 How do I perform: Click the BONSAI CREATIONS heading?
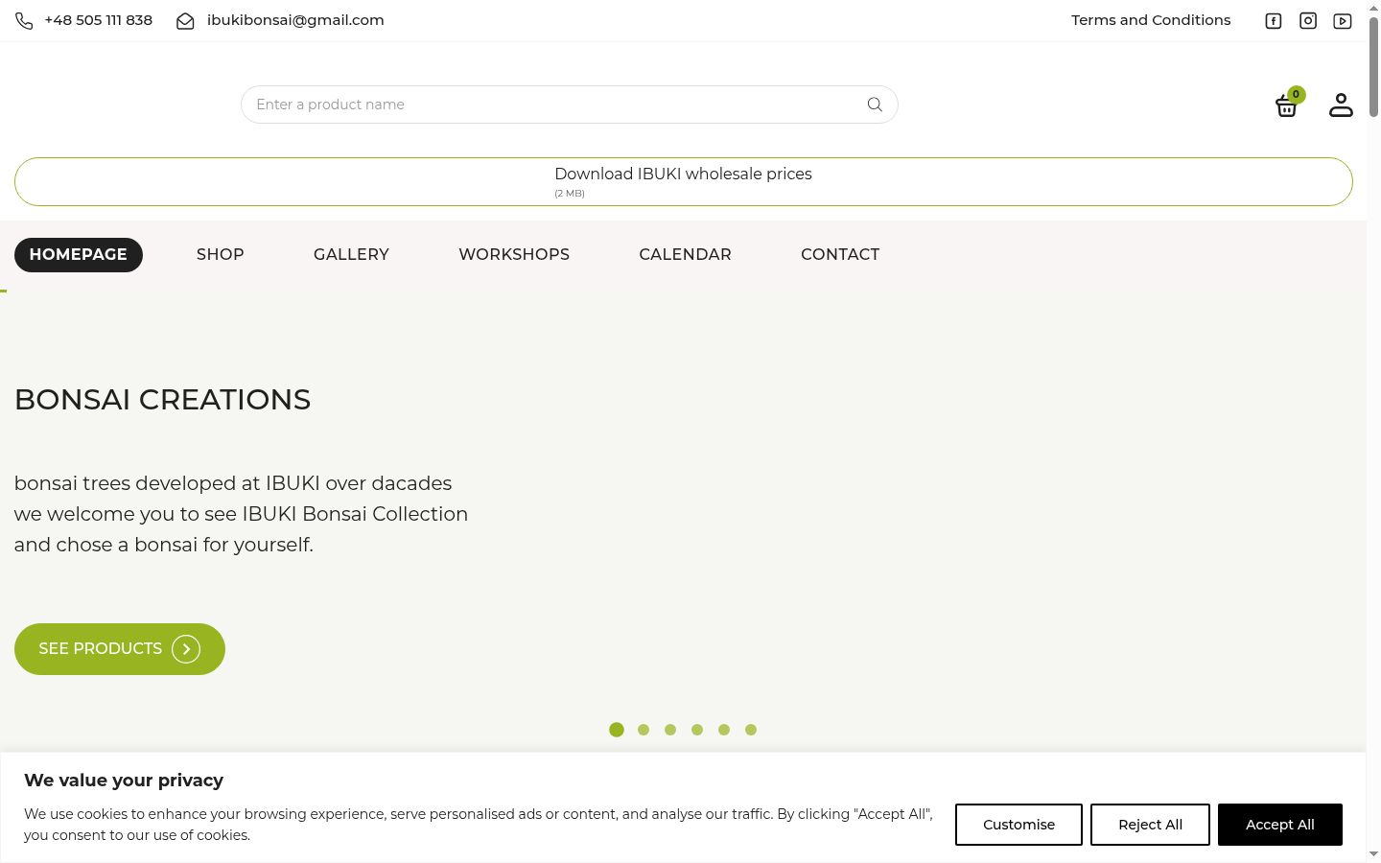click(163, 400)
